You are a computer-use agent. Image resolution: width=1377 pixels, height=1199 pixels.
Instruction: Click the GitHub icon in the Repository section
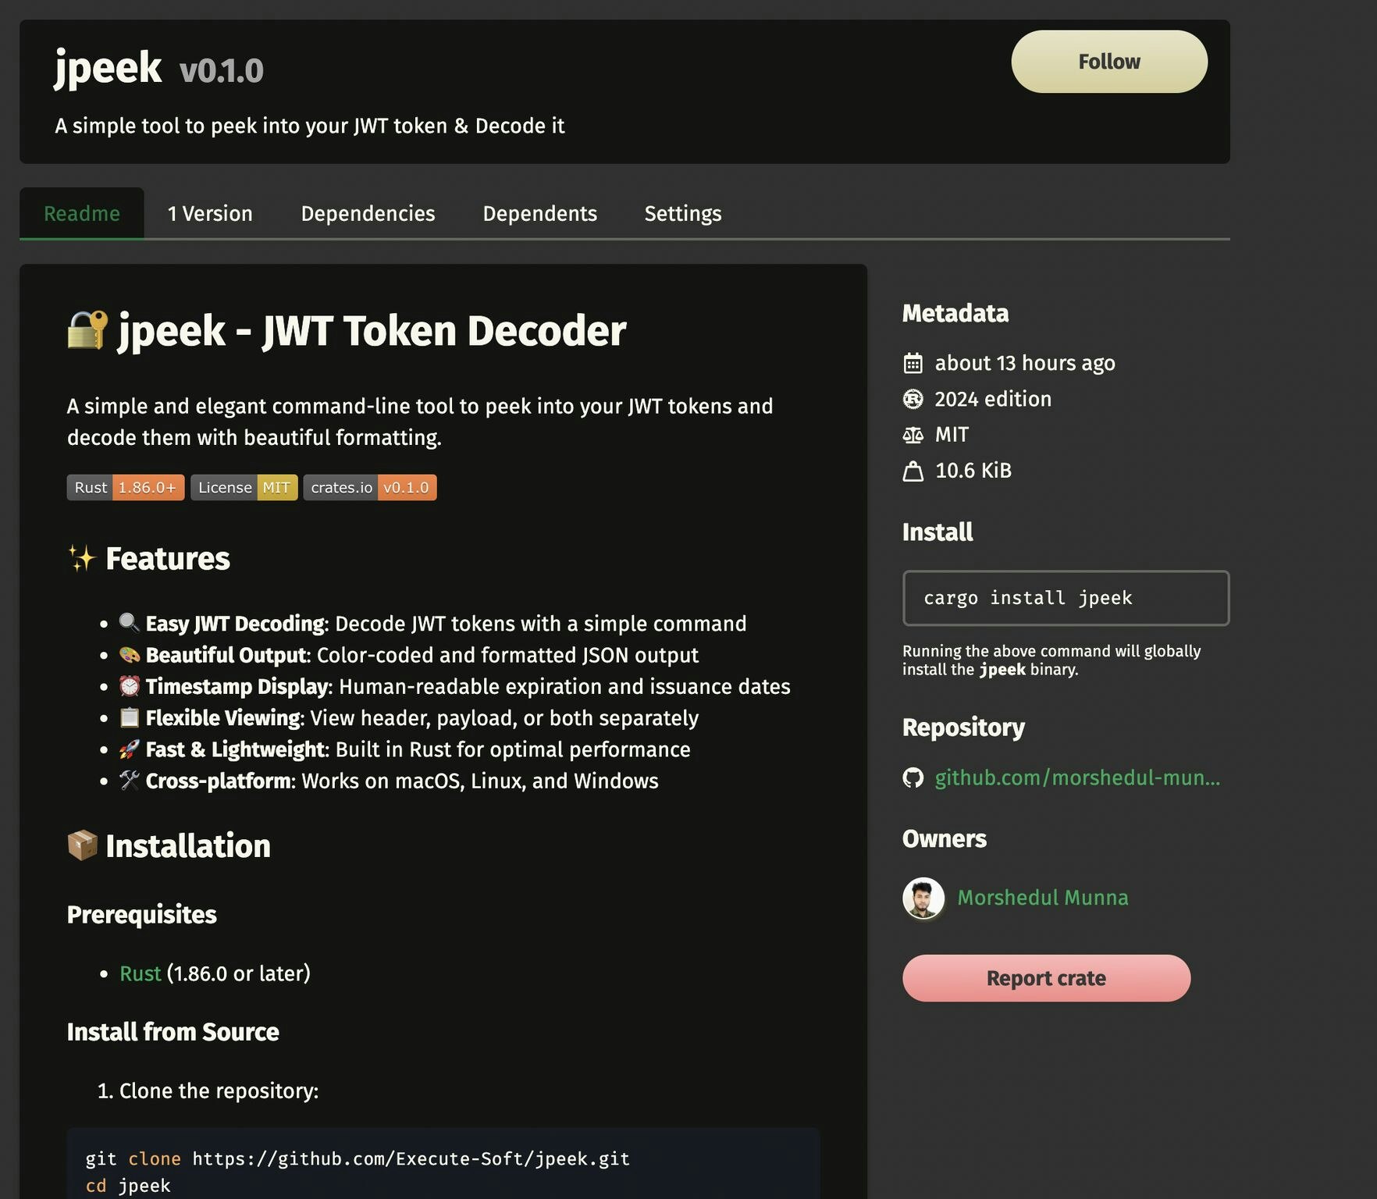[x=913, y=777]
